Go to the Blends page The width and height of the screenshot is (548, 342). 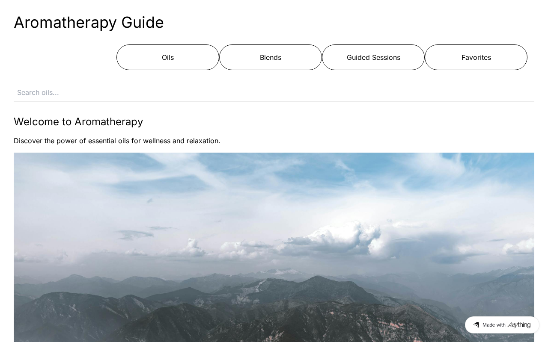click(x=271, y=57)
